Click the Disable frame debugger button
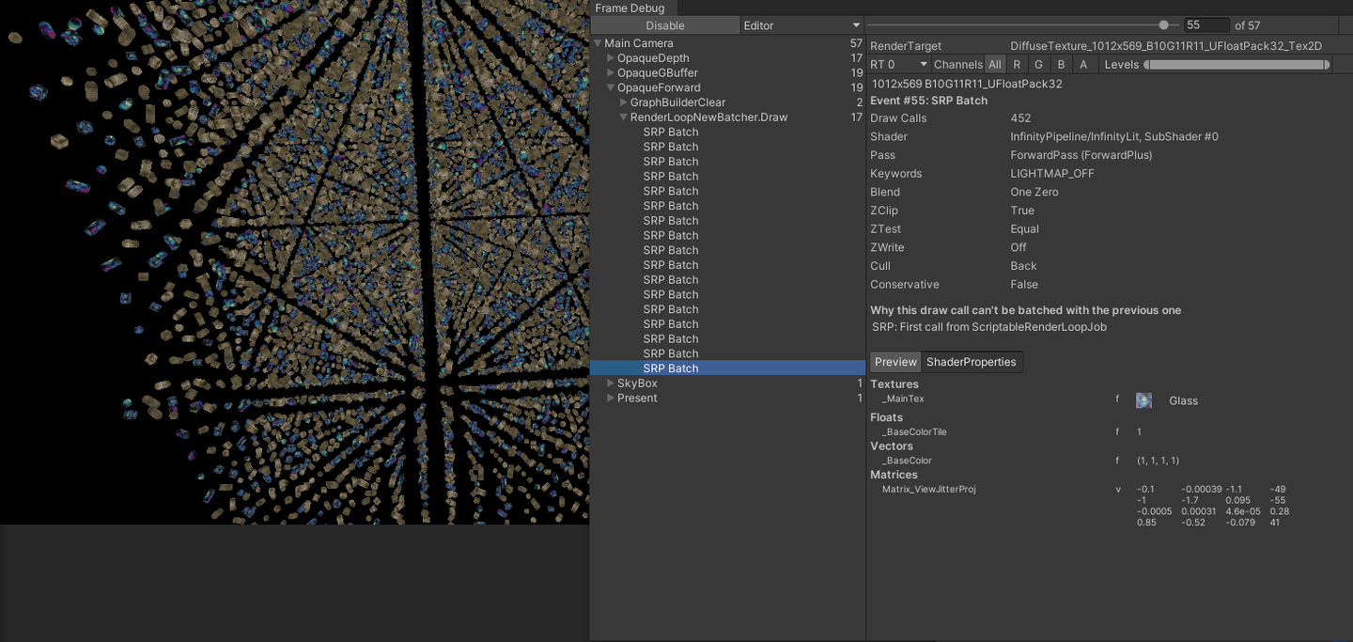1353x642 pixels. point(665,25)
